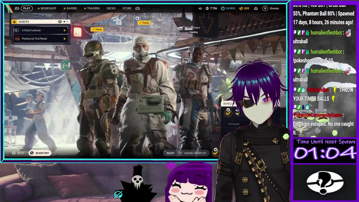The width and height of the screenshot is (359, 202).
Task: Open the mail inbox icon
Action: coord(256,8)
